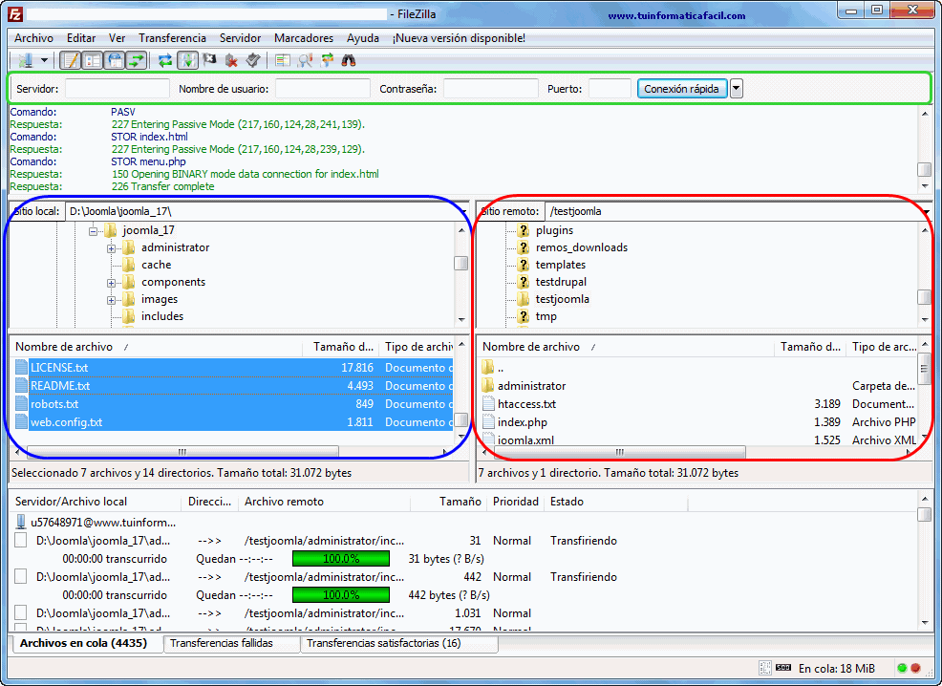Open the directory listing filters dialog
The height and width of the screenshot is (686, 942).
pos(283,60)
